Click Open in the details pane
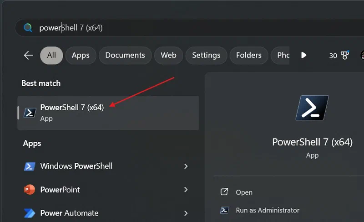Image resolution: width=364 pixels, height=222 pixels. pos(244,192)
